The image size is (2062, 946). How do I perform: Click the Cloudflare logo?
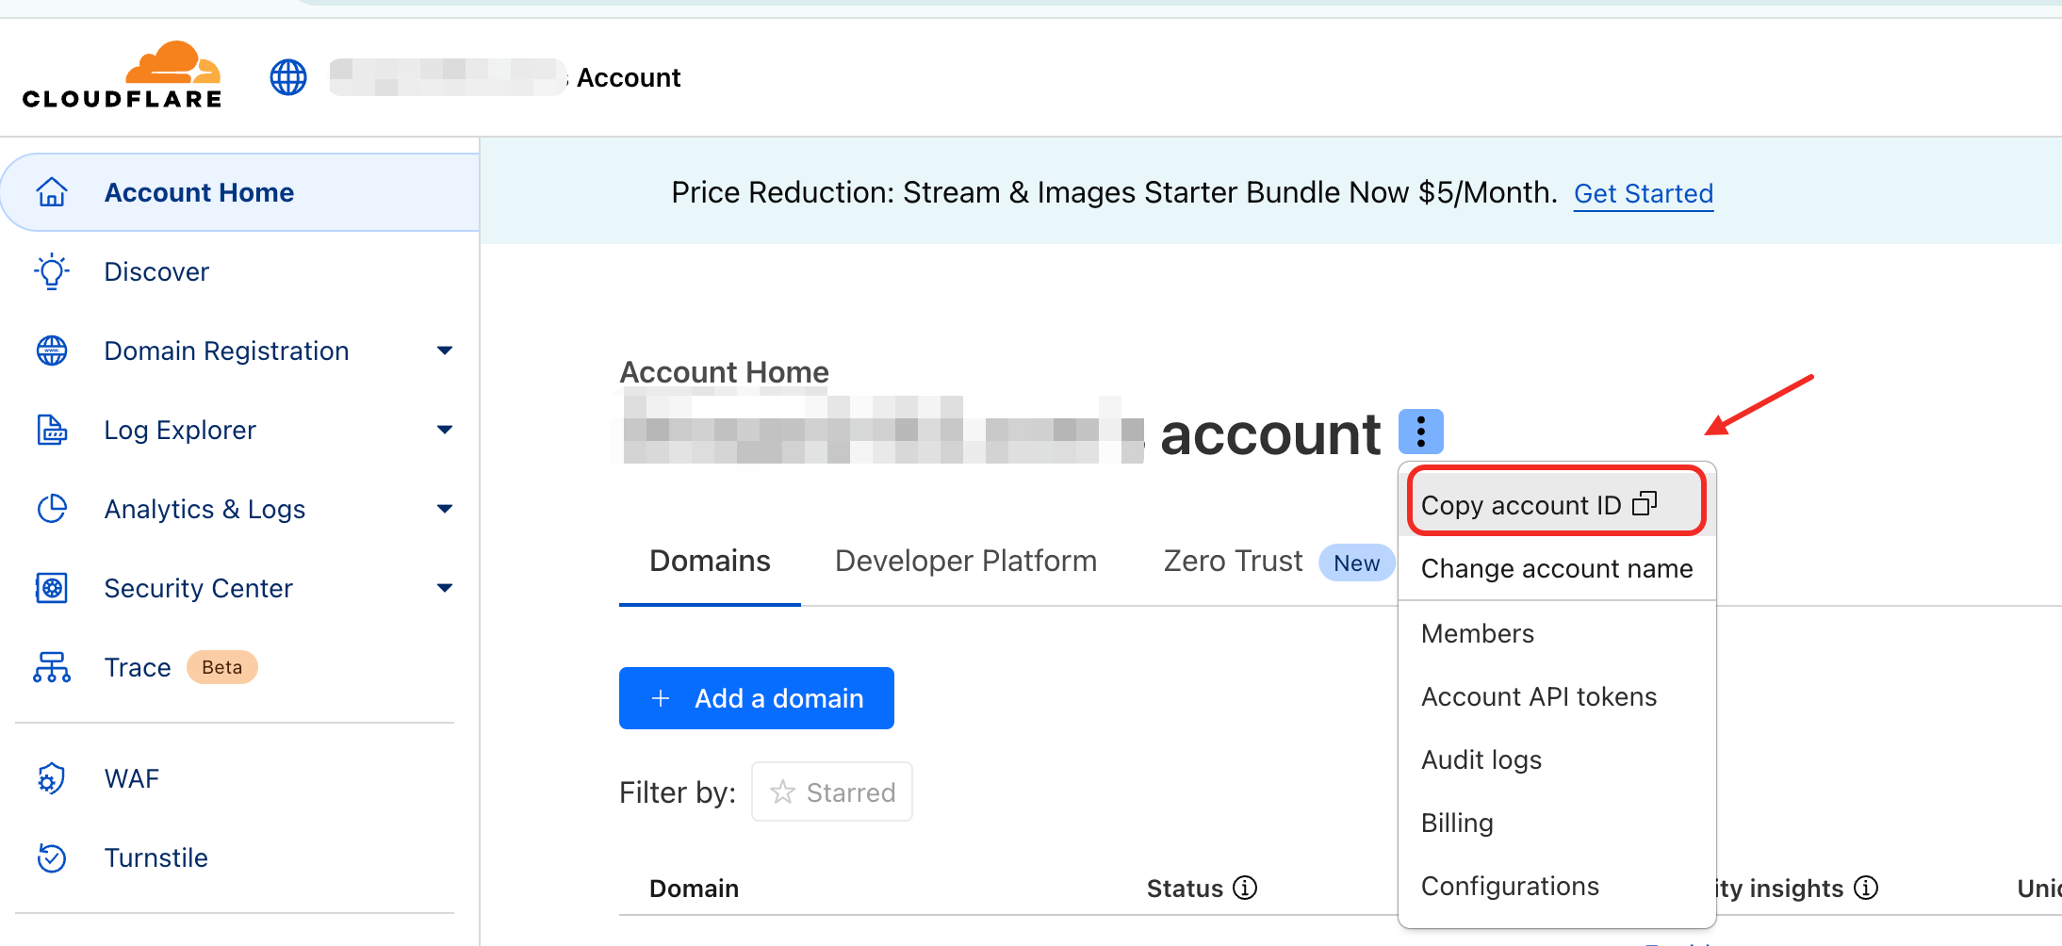click(x=122, y=74)
